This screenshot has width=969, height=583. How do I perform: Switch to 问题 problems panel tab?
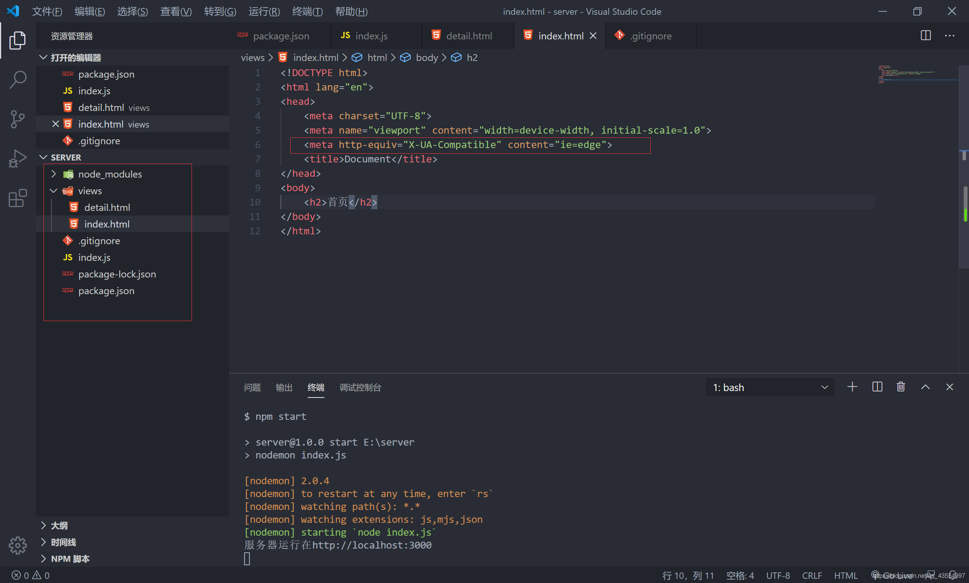(252, 387)
